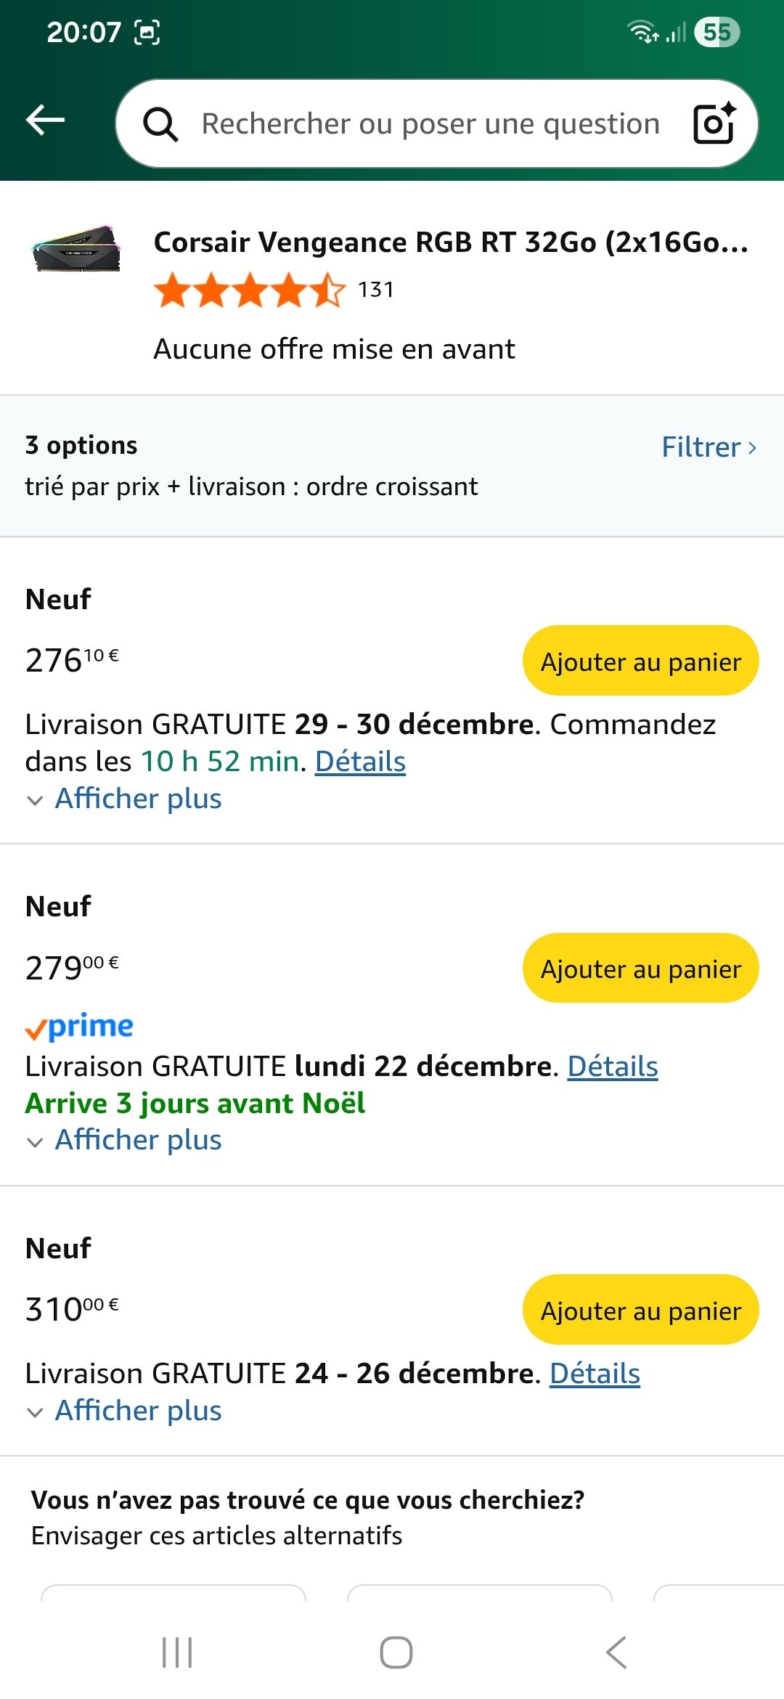Tap the back arrow icon
This screenshot has height=1699, width=784.
(x=45, y=121)
